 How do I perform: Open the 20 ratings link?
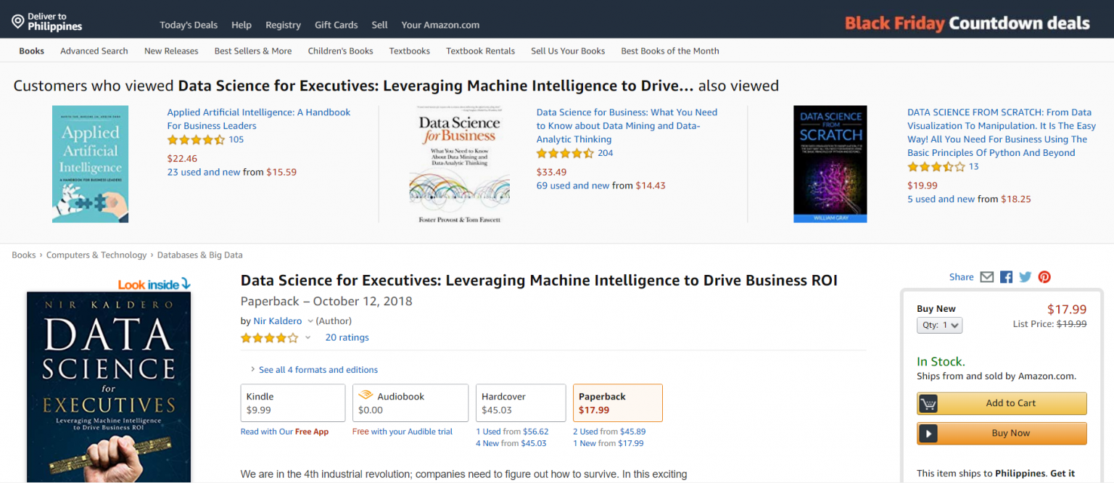[x=347, y=337]
